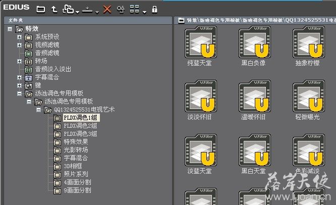Expand the 系统预设 folder
336x205 pixels.
19,37
